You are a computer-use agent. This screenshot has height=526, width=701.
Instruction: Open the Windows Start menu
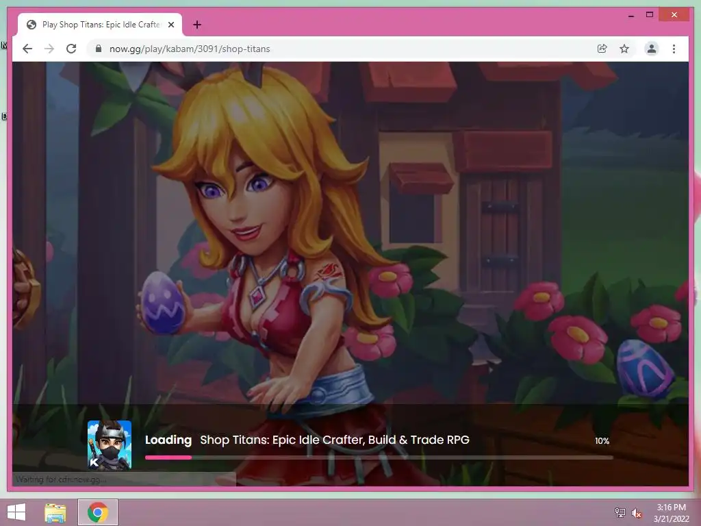(x=16, y=512)
